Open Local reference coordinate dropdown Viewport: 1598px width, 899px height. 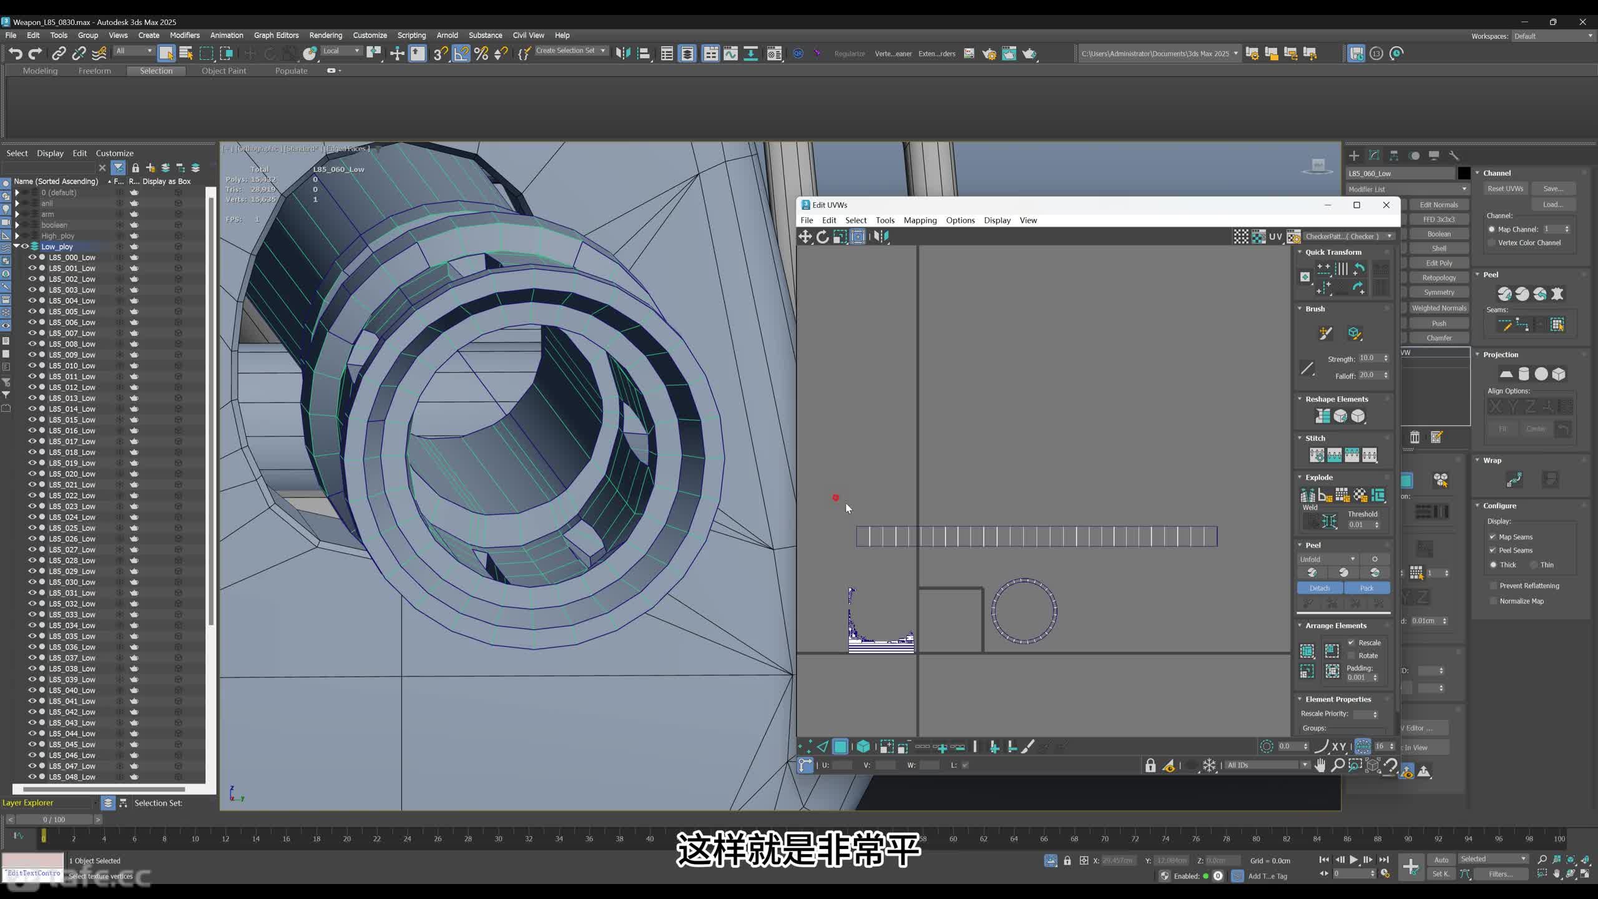[341, 51]
